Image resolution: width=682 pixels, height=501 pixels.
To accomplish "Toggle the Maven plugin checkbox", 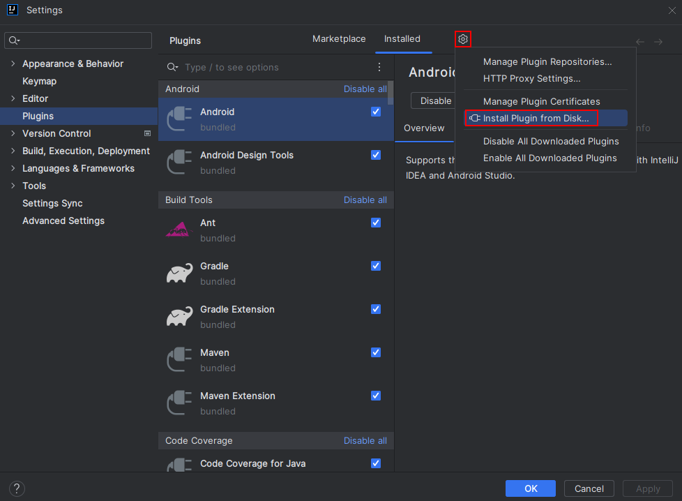I will tap(376, 352).
